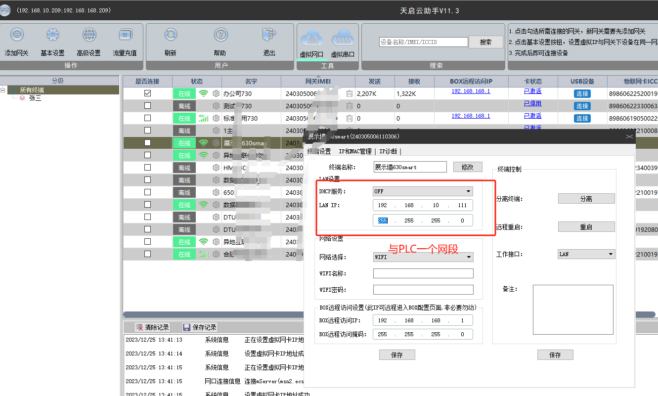This screenshot has width=658, height=396.
Task: Tick checkbox of the offline 数据 row
Action: pos(147,179)
